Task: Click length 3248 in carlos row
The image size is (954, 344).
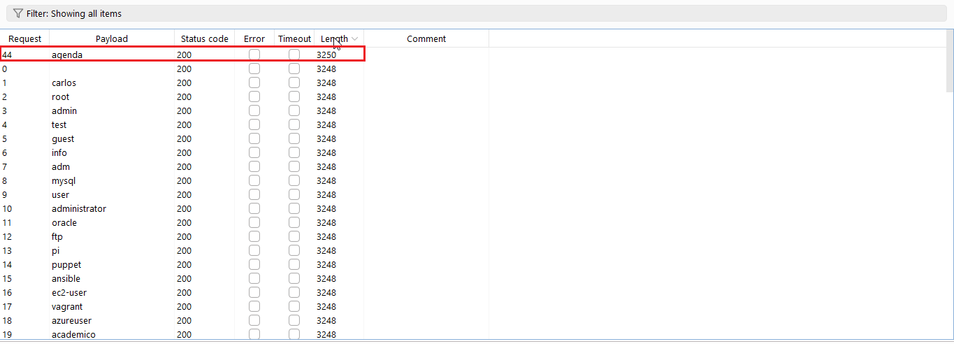Action: tap(326, 83)
